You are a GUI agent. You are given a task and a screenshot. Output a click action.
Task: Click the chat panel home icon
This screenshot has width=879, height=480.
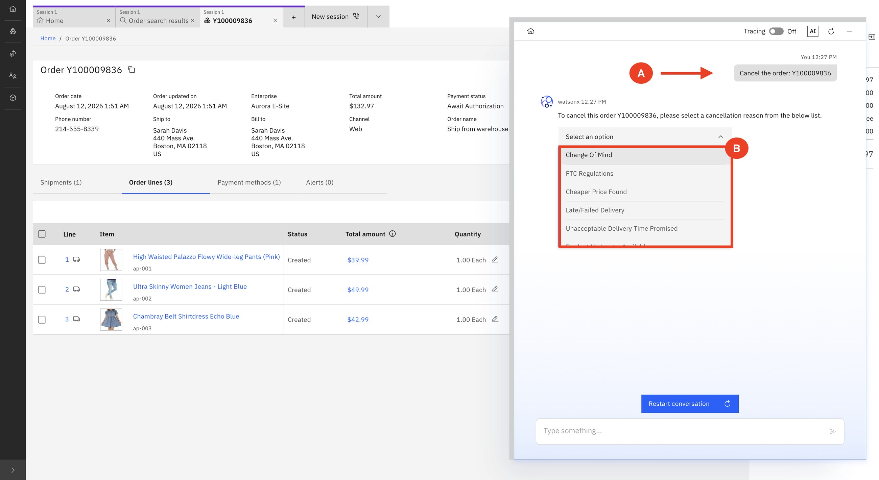[x=530, y=31]
